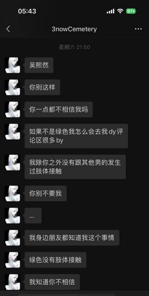Select the message 你一点都不相信我吗

(x=59, y=110)
